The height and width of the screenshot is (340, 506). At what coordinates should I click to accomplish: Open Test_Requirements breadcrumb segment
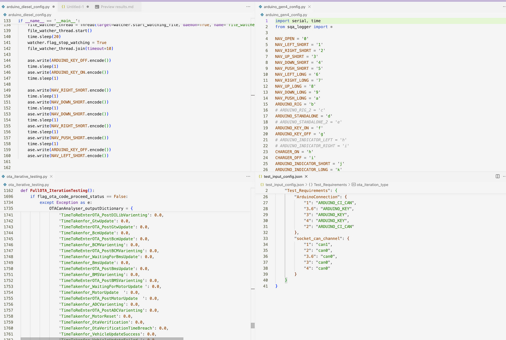pyautogui.click(x=330, y=185)
